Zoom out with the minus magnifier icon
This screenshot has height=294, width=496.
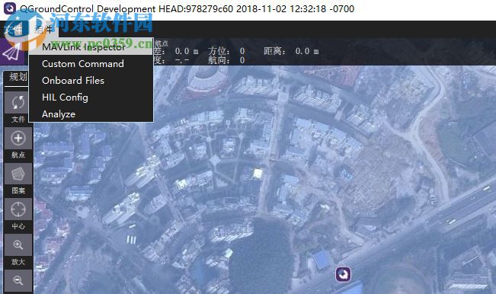pos(18,280)
